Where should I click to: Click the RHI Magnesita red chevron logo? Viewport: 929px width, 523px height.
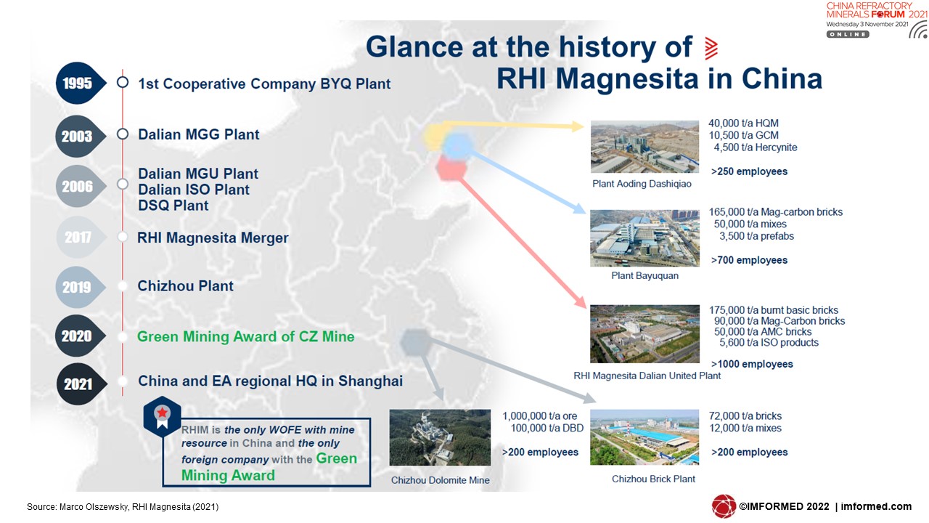(711, 47)
